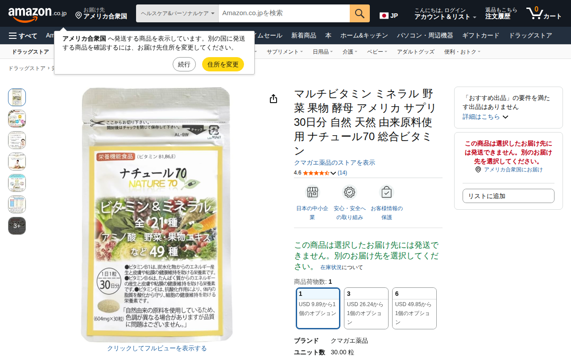Click the 4.6 star rating stars
Screen dimensions: 571x357
[x=316, y=173]
